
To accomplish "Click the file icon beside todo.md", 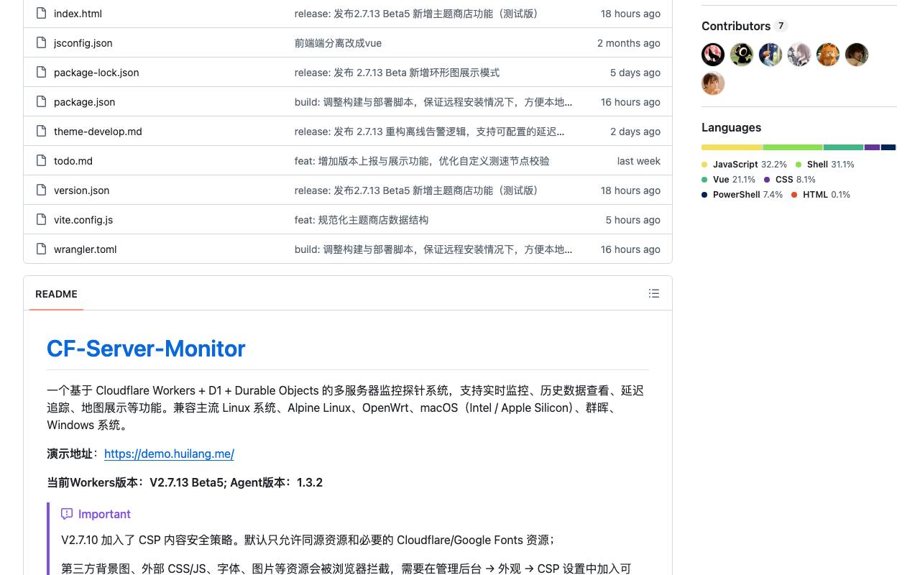I will pos(42,161).
